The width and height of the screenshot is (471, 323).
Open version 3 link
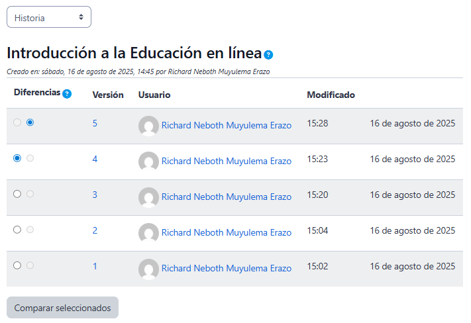pos(95,195)
